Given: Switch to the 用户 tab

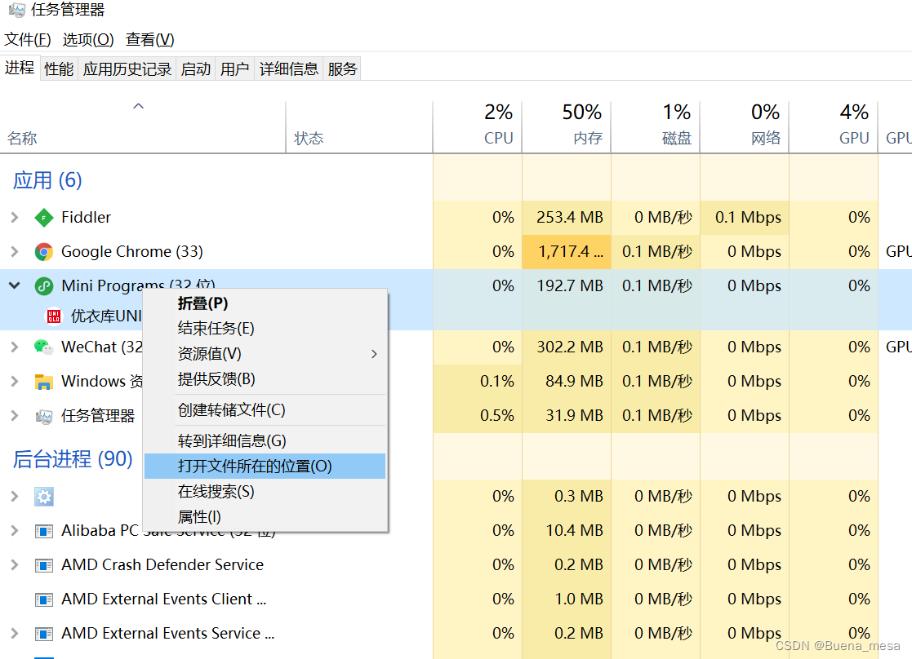Looking at the screenshot, I should tap(235, 69).
